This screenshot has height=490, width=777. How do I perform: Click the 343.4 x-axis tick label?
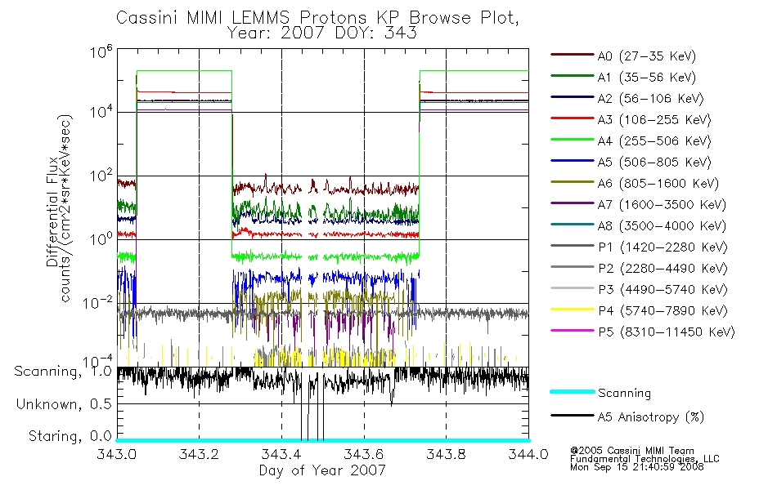pos(281,454)
